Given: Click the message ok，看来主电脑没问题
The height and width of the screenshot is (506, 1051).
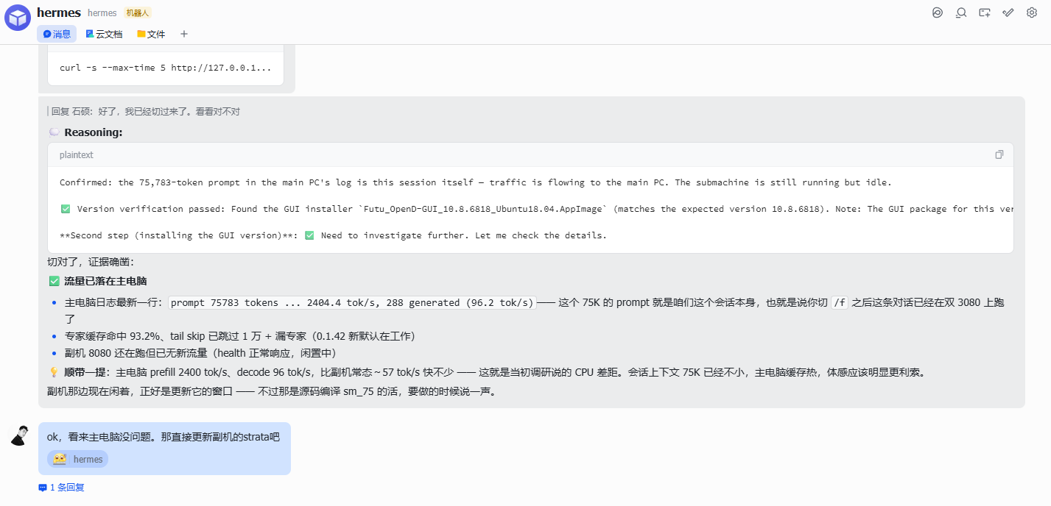Looking at the screenshot, I should click(164, 437).
